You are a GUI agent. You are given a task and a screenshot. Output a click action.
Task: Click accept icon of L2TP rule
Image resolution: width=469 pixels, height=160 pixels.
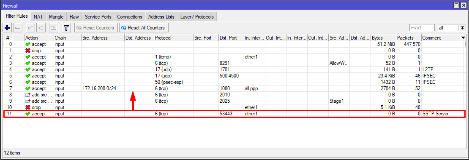coord(28,69)
